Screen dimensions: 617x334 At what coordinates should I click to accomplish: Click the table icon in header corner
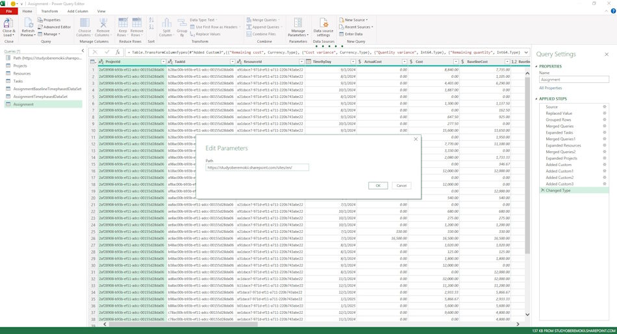click(x=93, y=62)
